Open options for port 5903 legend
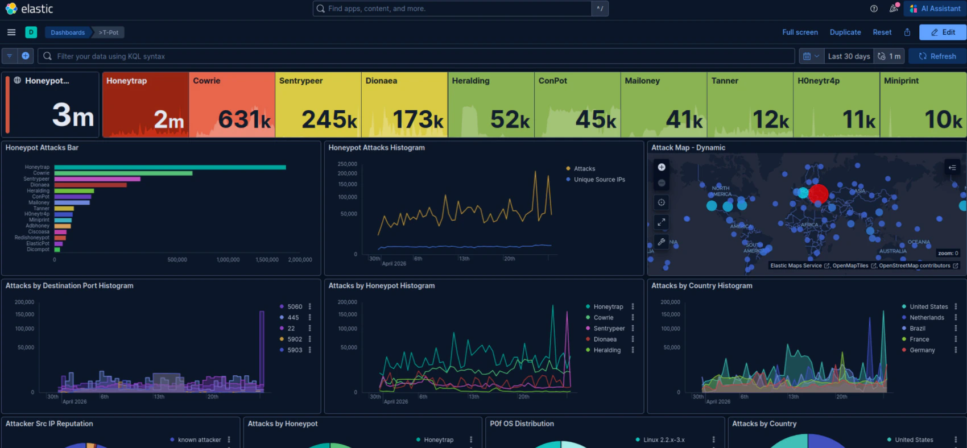 pyautogui.click(x=310, y=350)
